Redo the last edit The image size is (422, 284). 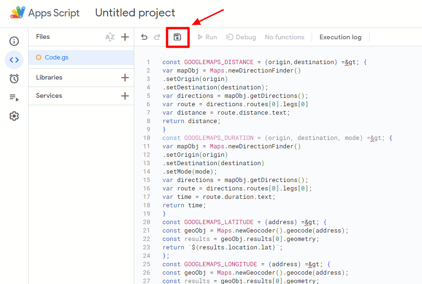pyautogui.click(x=157, y=36)
